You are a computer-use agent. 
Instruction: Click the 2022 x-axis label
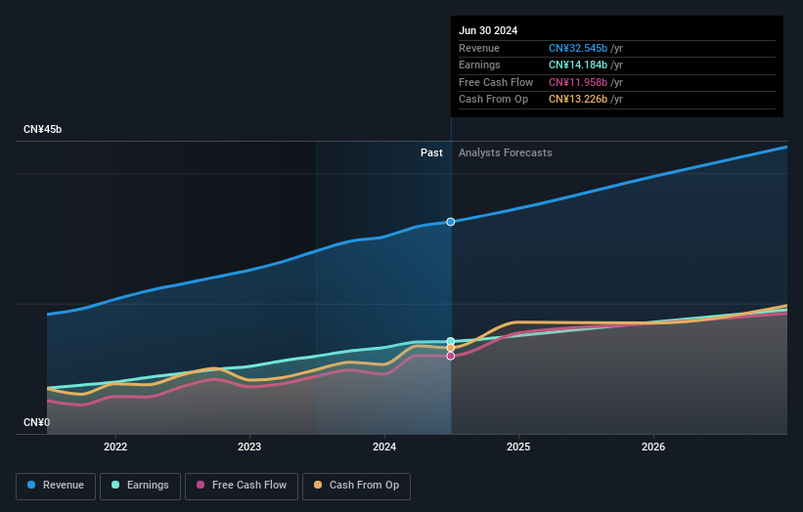pyautogui.click(x=115, y=447)
